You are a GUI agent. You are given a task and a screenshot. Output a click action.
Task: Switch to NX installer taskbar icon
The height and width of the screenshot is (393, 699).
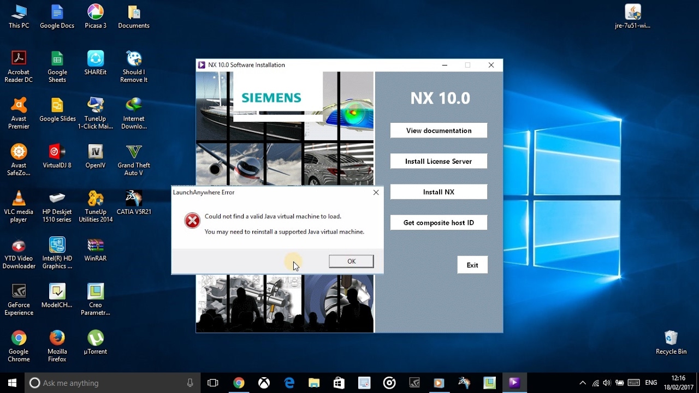(514, 383)
